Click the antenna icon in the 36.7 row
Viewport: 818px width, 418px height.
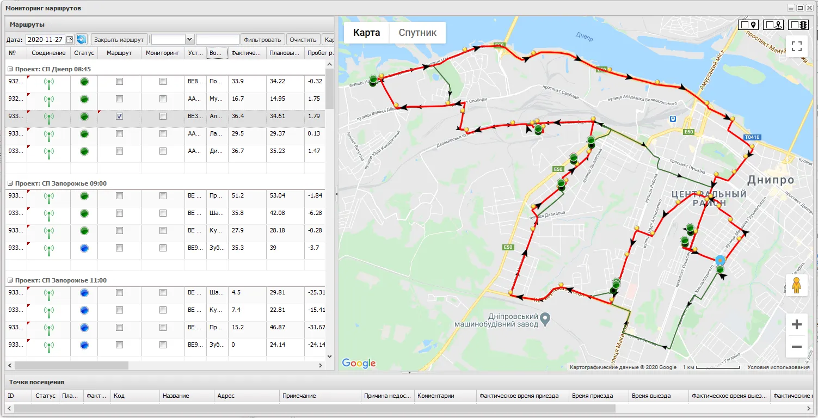click(48, 153)
